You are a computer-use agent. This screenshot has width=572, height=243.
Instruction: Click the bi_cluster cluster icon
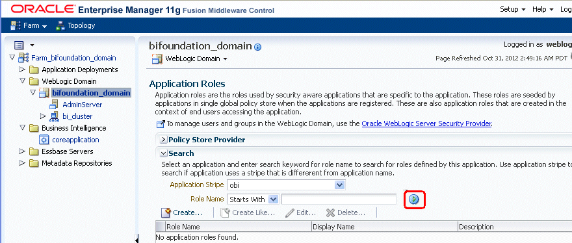tap(54, 116)
